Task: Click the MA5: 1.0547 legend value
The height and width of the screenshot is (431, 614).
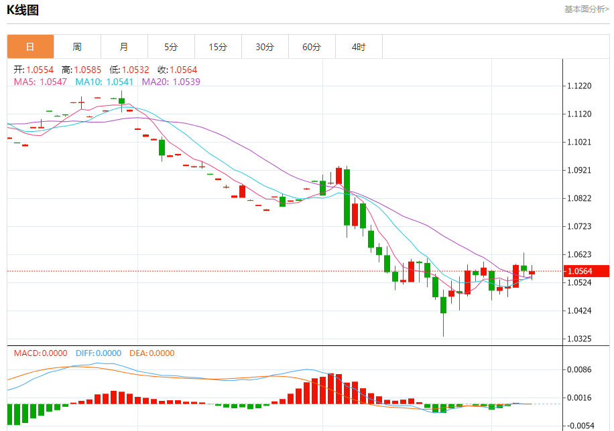Action: tap(40, 82)
